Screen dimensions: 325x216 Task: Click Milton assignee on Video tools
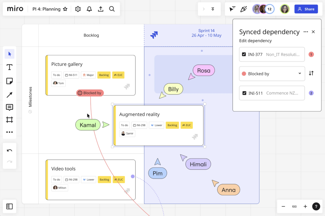60,188
